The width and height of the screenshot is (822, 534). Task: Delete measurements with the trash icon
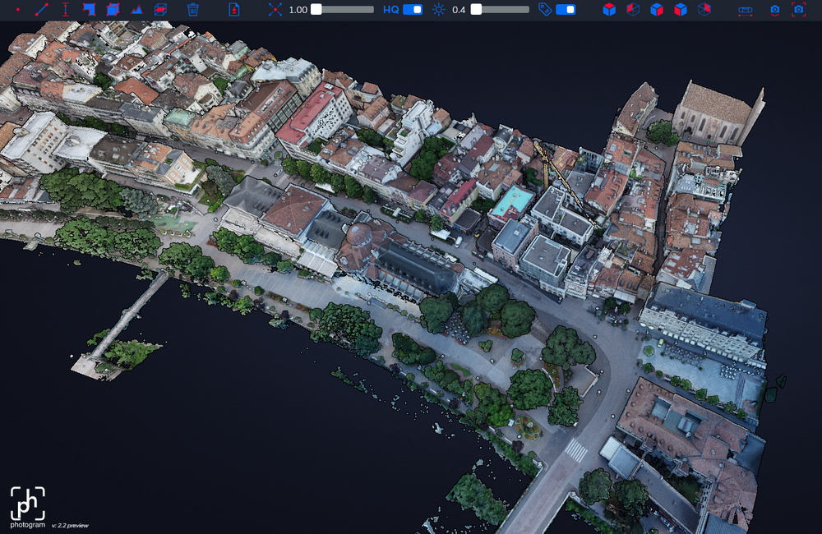point(193,9)
